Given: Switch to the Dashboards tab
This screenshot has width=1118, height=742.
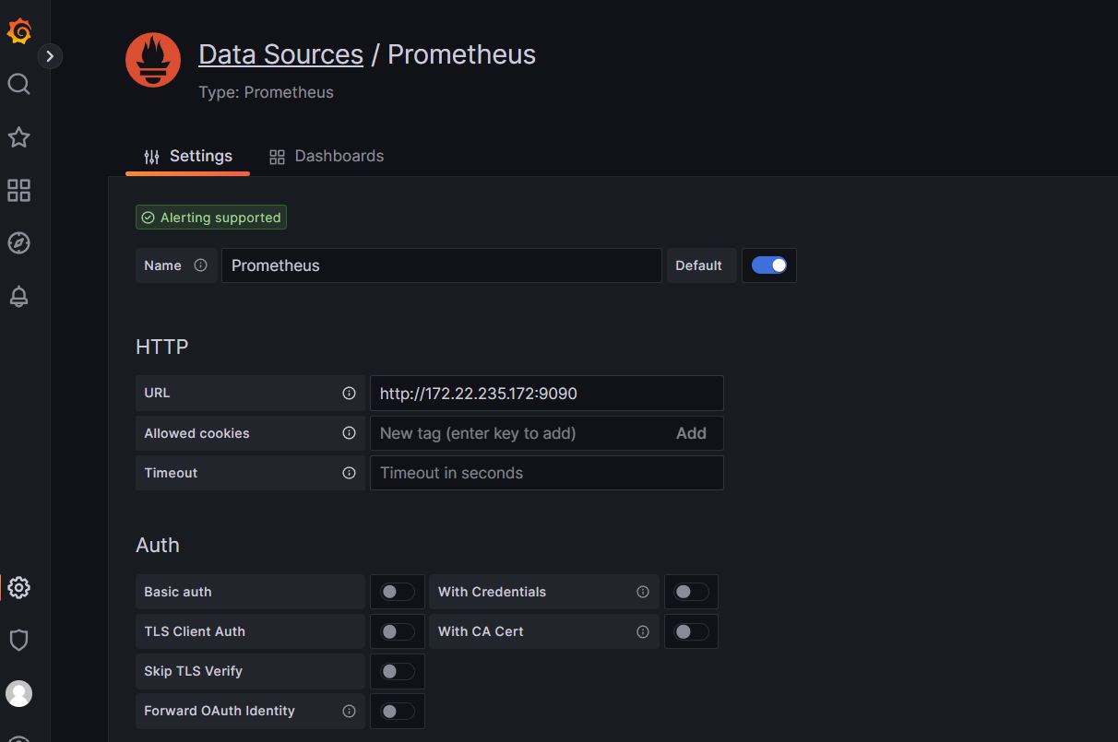Looking at the screenshot, I should pos(327,157).
